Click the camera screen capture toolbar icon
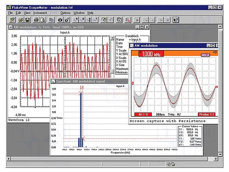Screen dimensions: 229x172 point(60,19)
